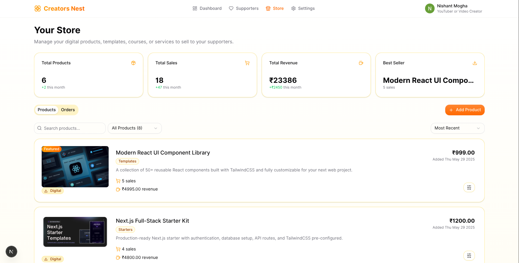Go to the Dashboard nav item
This screenshot has height=263, width=519.
pyautogui.click(x=207, y=8)
